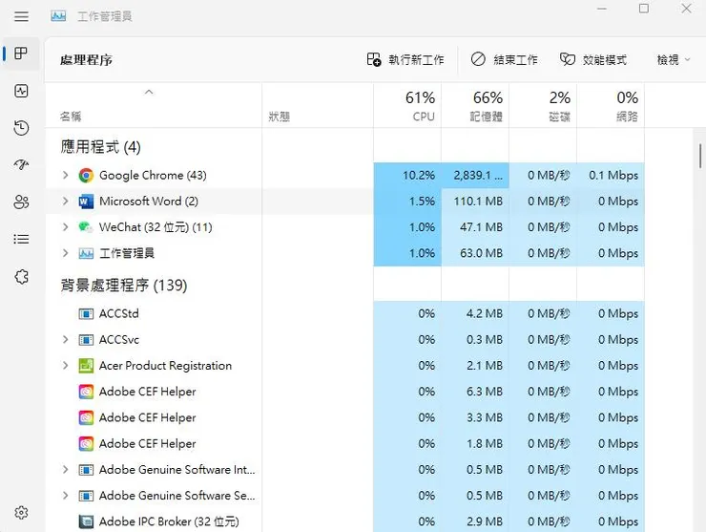Open the Startup apps sidebar icon

21,164
